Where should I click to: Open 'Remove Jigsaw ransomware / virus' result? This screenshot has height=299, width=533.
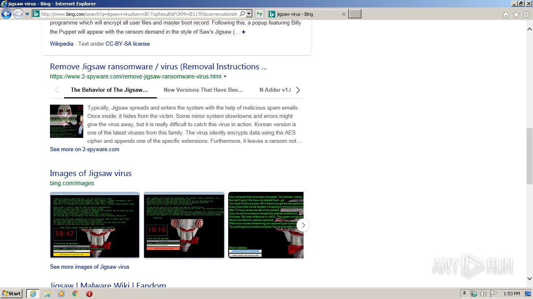[x=158, y=66]
